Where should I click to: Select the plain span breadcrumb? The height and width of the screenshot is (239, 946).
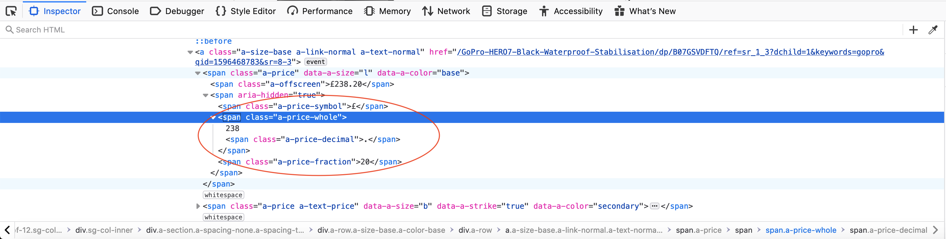pyautogui.click(x=744, y=230)
